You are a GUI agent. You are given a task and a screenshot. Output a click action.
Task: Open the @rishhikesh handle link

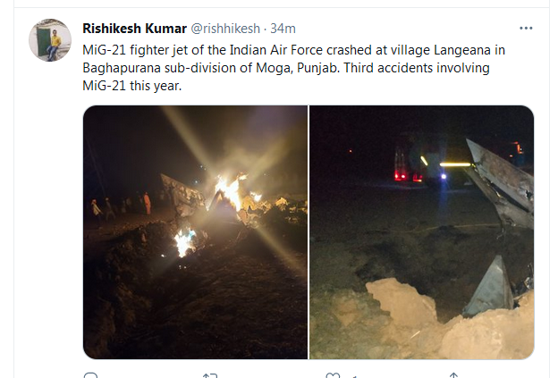coord(225,29)
